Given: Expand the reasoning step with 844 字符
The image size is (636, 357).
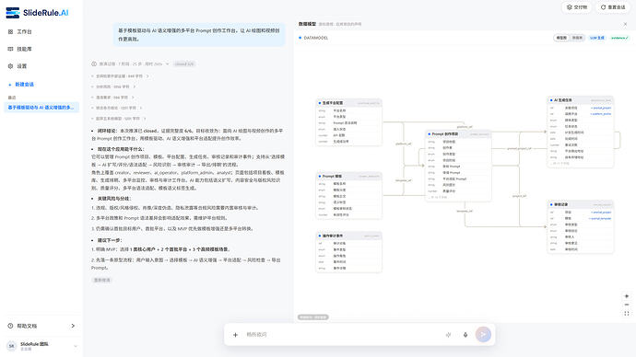Looking at the screenshot, I should pos(120,76).
